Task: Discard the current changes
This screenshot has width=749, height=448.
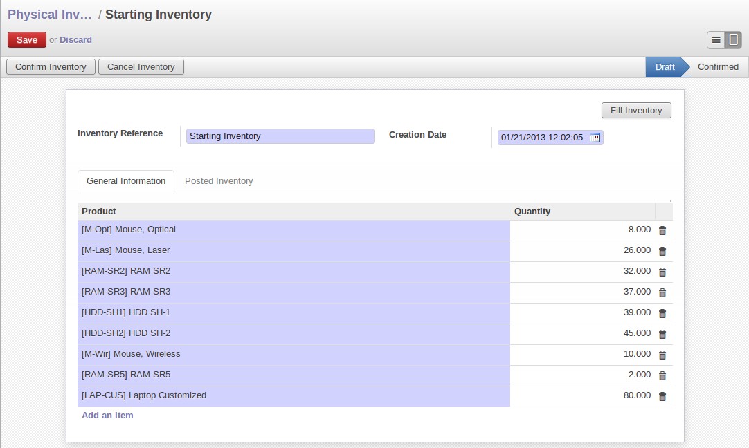Action: click(75, 40)
